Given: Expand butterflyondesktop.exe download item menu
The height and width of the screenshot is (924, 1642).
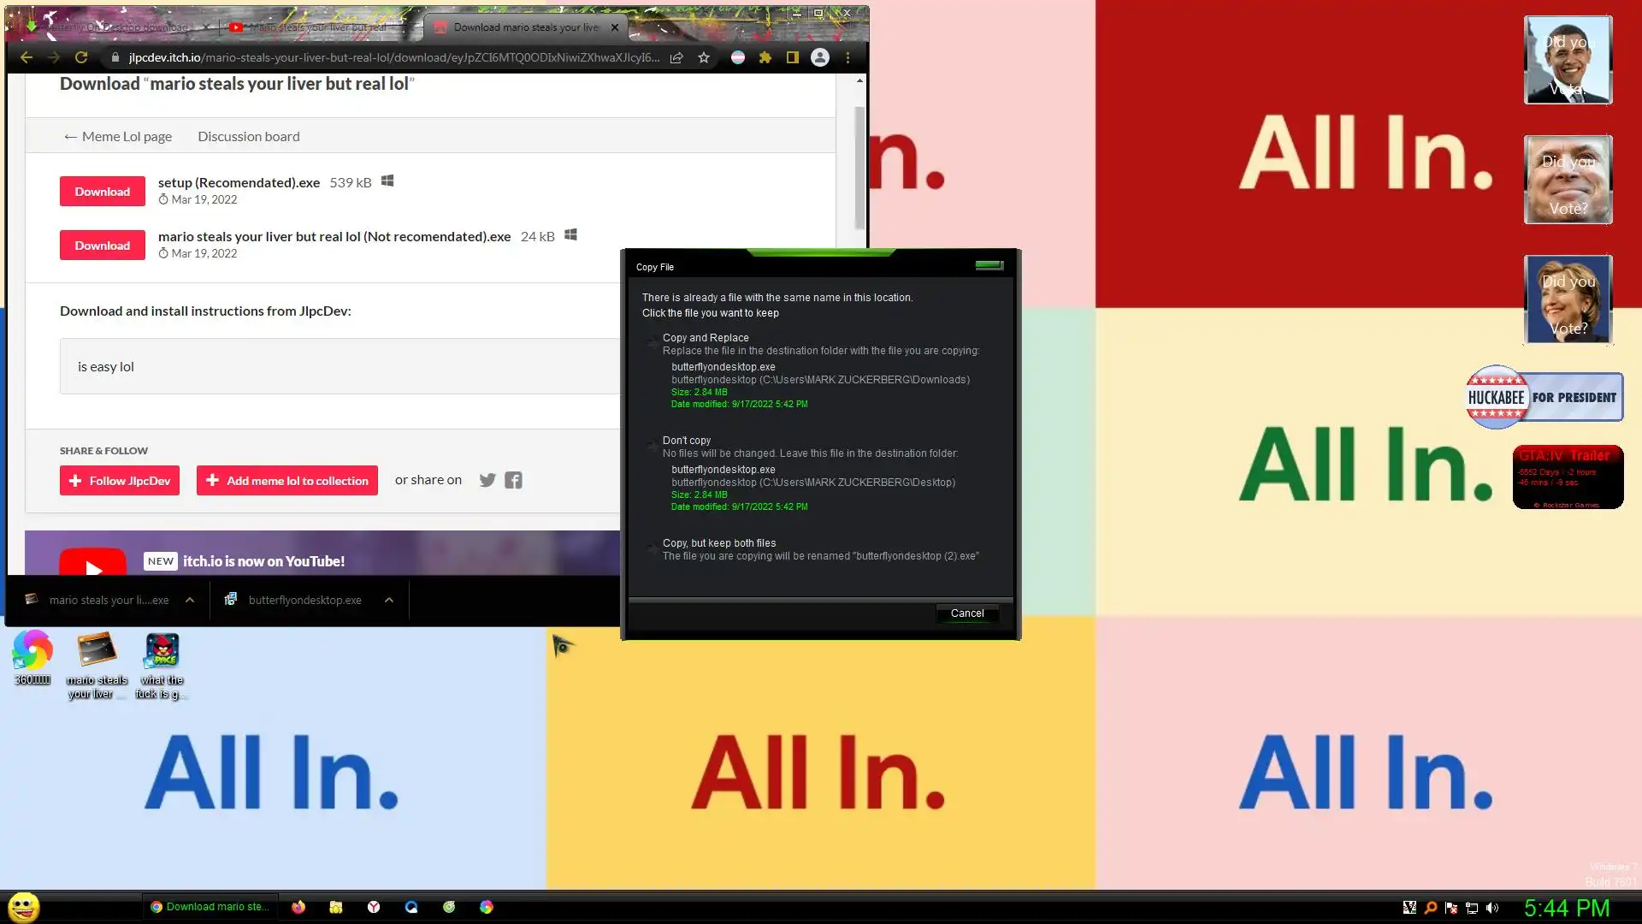Looking at the screenshot, I should 389,600.
